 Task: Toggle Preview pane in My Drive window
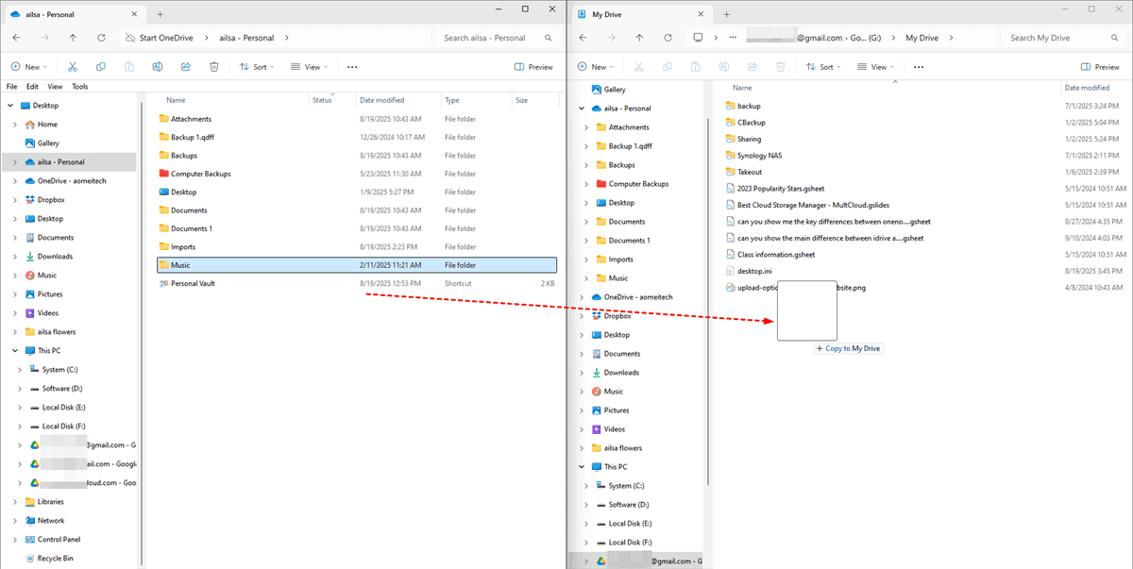(x=1100, y=67)
